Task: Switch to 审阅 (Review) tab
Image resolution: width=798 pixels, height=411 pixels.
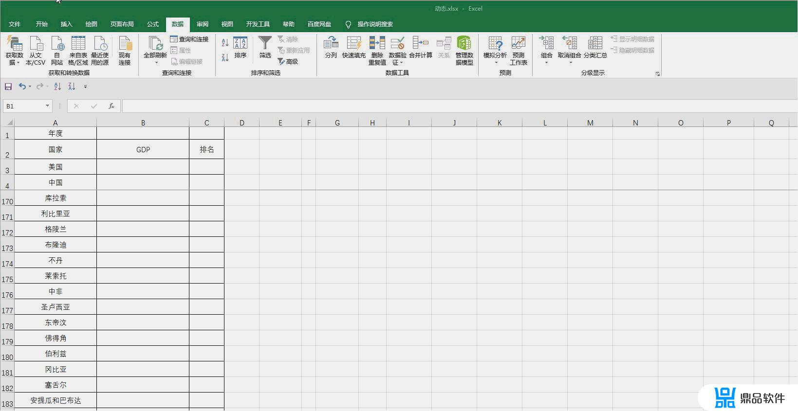Action: [203, 24]
